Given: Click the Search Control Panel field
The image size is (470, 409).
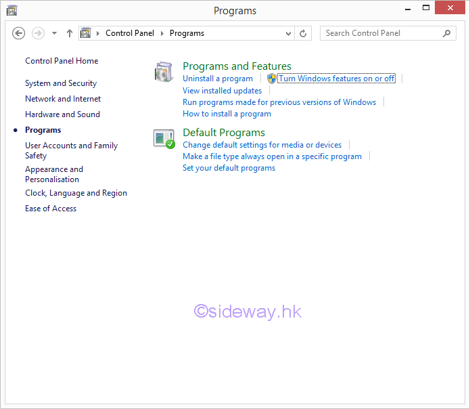Looking at the screenshot, I should (x=381, y=33).
